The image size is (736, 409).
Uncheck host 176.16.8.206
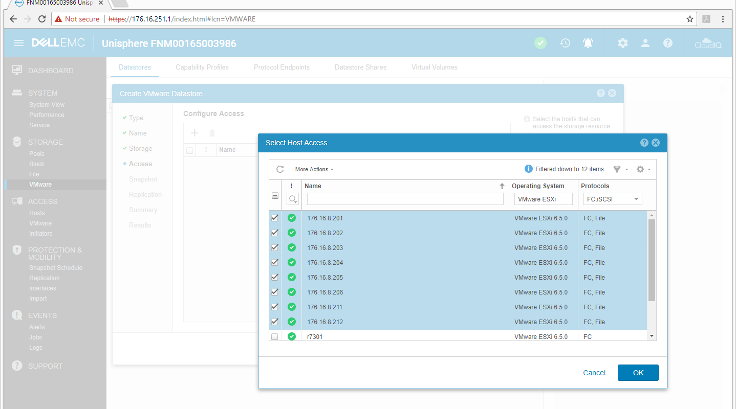(275, 292)
